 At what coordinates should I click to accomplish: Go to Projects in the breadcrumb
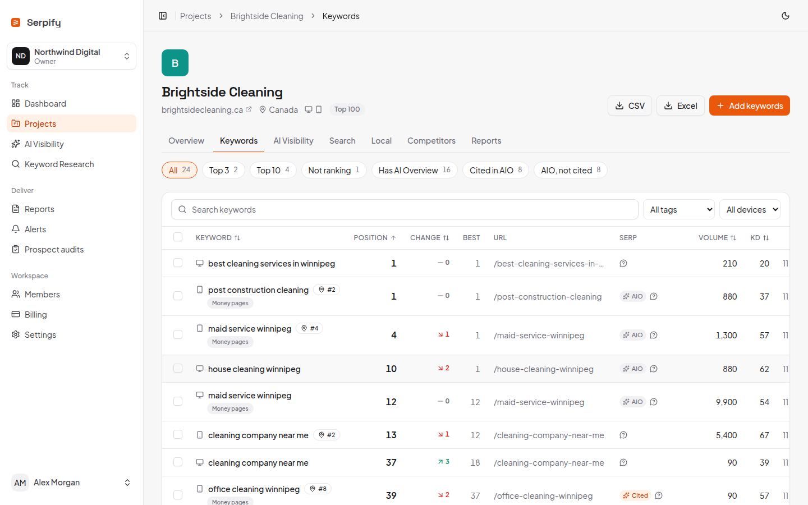click(195, 16)
